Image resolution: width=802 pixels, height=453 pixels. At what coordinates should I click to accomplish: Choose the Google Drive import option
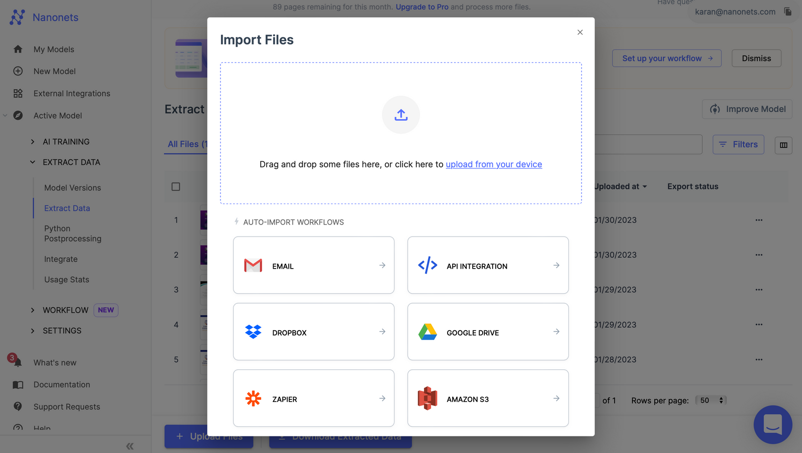pos(487,332)
